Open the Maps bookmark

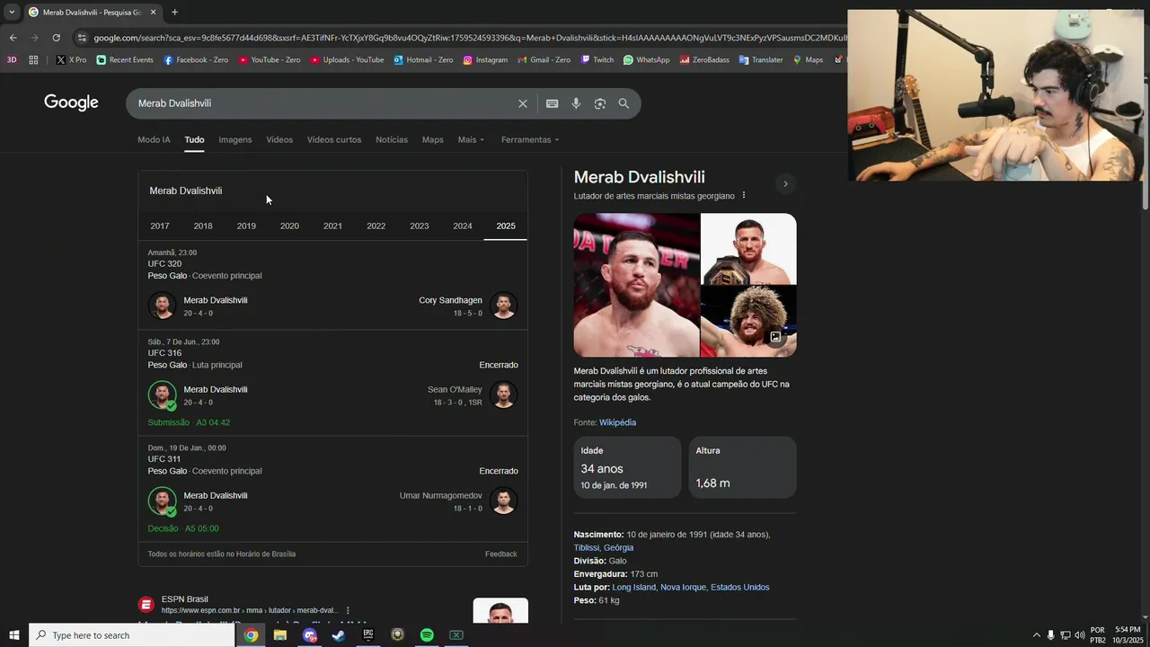click(808, 60)
